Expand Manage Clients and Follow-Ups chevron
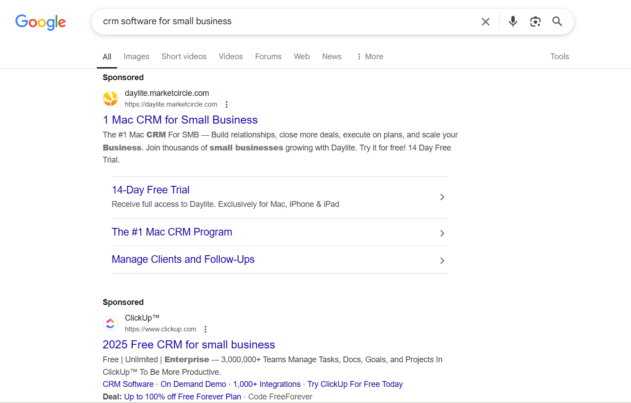631x403 pixels. coord(442,261)
